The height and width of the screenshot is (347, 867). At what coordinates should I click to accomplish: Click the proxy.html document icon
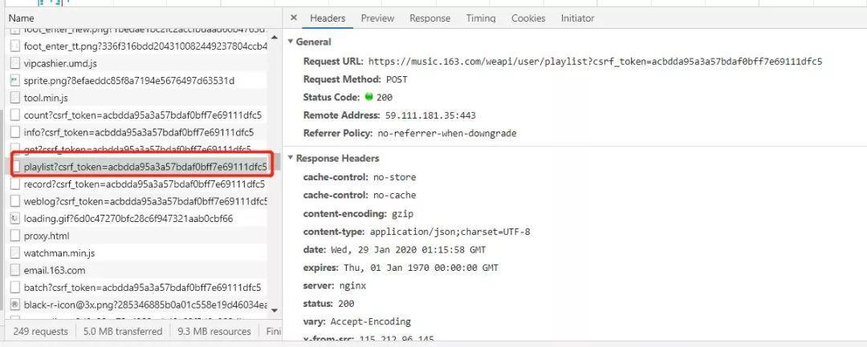pos(15,236)
